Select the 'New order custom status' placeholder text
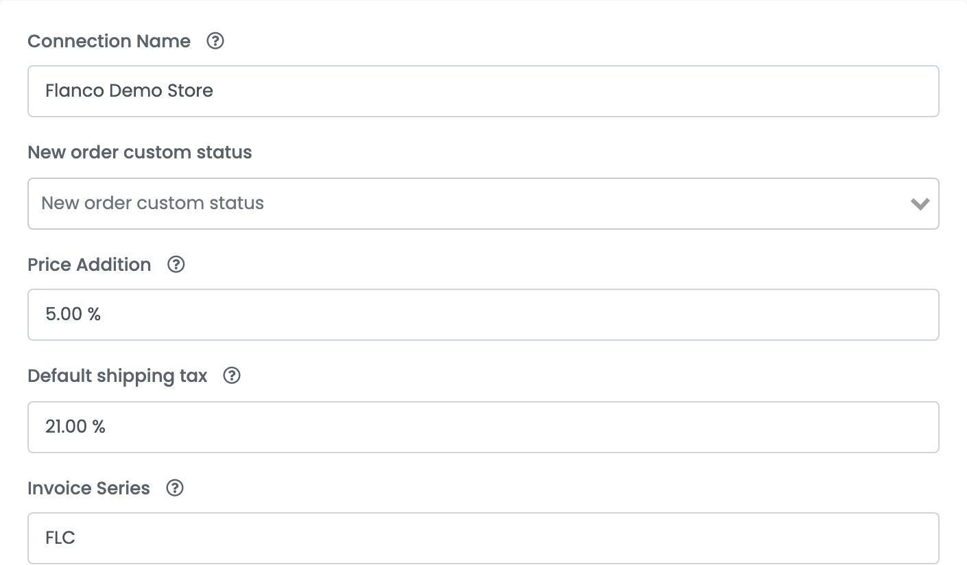967x565 pixels. [152, 203]
